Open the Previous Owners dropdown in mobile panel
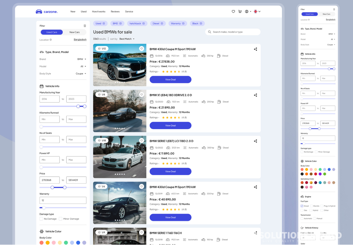 pos(308,237)
